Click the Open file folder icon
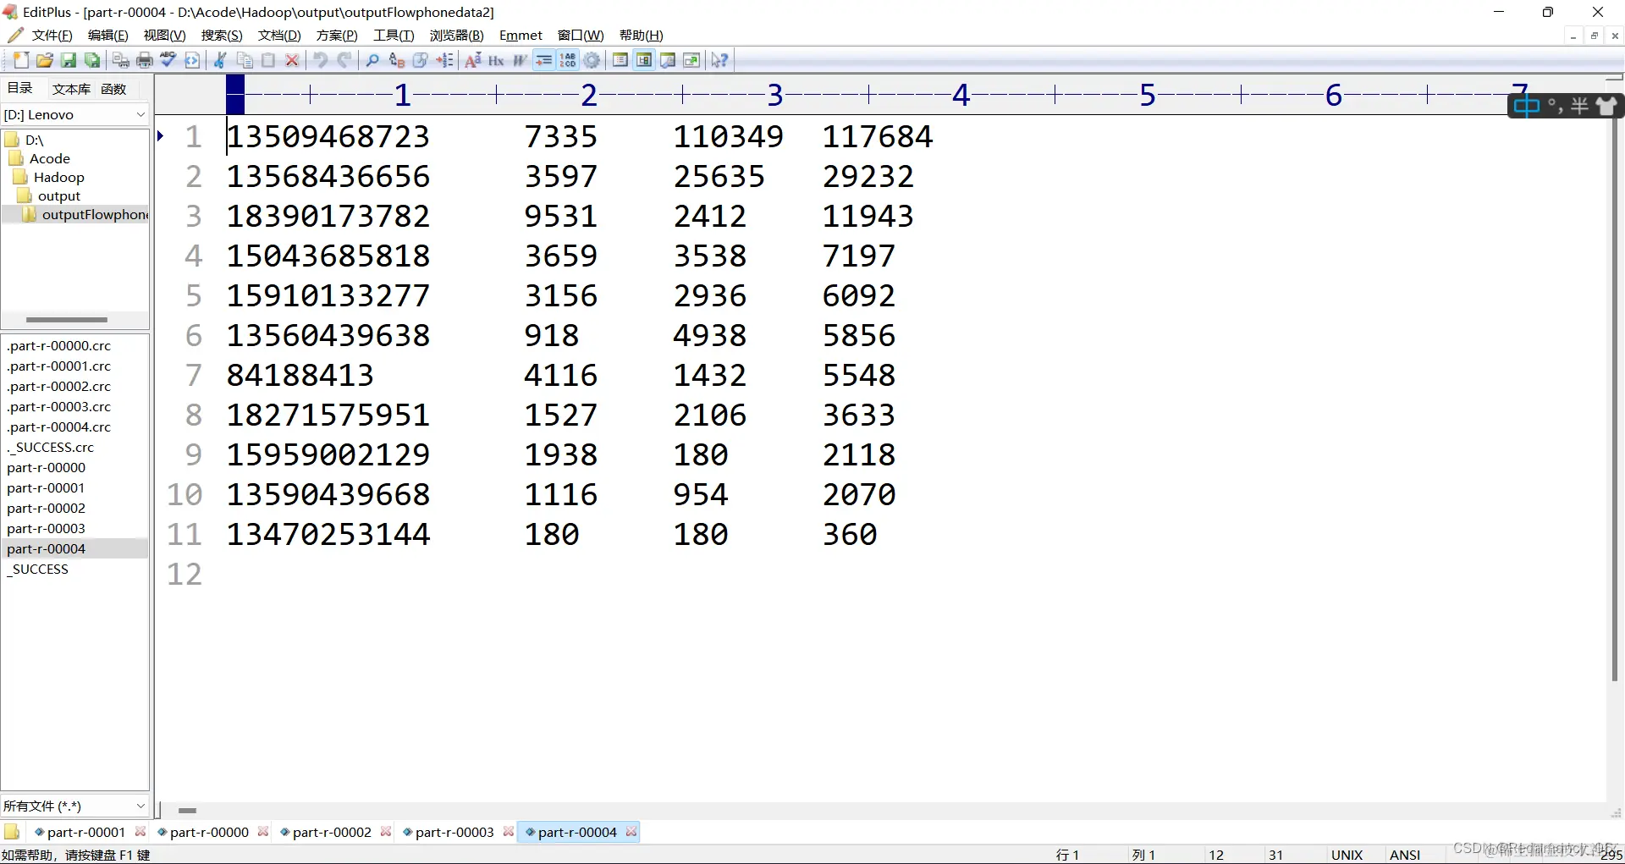Screen dimensions: 1625x864 point(45,60)
